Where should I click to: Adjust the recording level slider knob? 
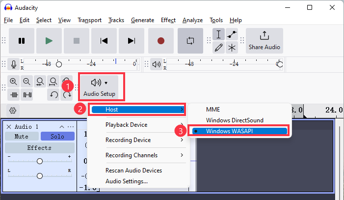pyautogui.click(x=59, y=64)
